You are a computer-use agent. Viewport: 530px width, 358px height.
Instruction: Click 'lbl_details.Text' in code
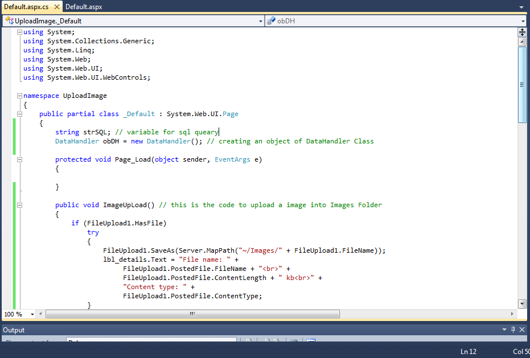(x=135, y=260)
